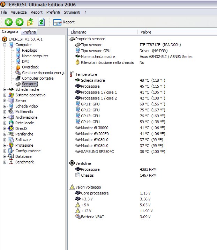Screen dimensions: 217x250
Task: Click the Valori voltaggio warning icon
Action: tap(72, 187)
